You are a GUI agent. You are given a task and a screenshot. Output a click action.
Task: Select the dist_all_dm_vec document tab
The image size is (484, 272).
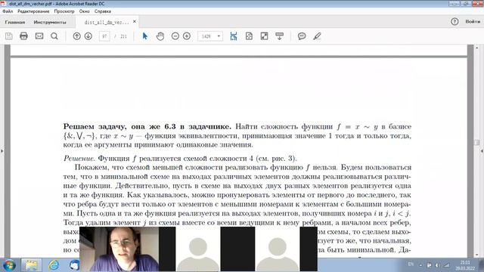[x=107, y=22]
